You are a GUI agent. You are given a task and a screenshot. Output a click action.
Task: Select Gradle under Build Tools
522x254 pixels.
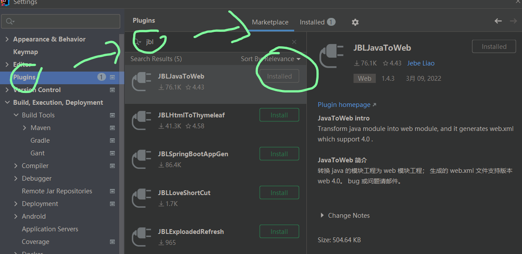point(40,141)
